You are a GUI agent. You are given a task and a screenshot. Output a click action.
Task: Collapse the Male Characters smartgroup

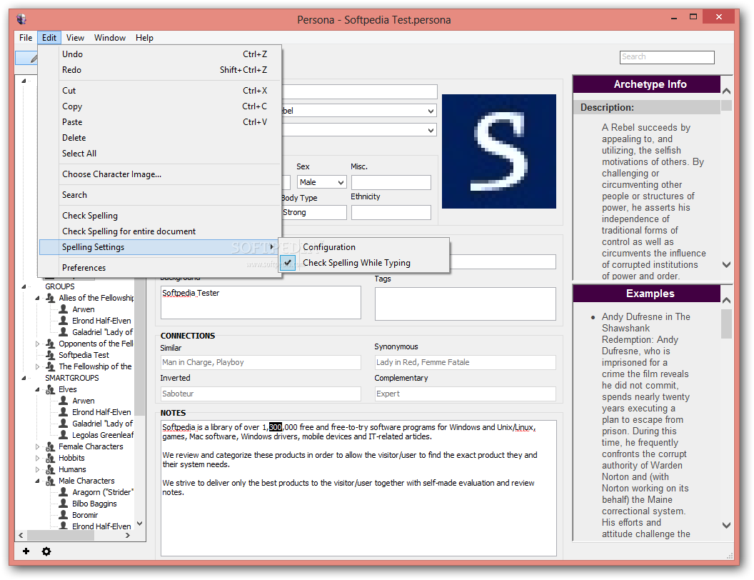[37, 481]
